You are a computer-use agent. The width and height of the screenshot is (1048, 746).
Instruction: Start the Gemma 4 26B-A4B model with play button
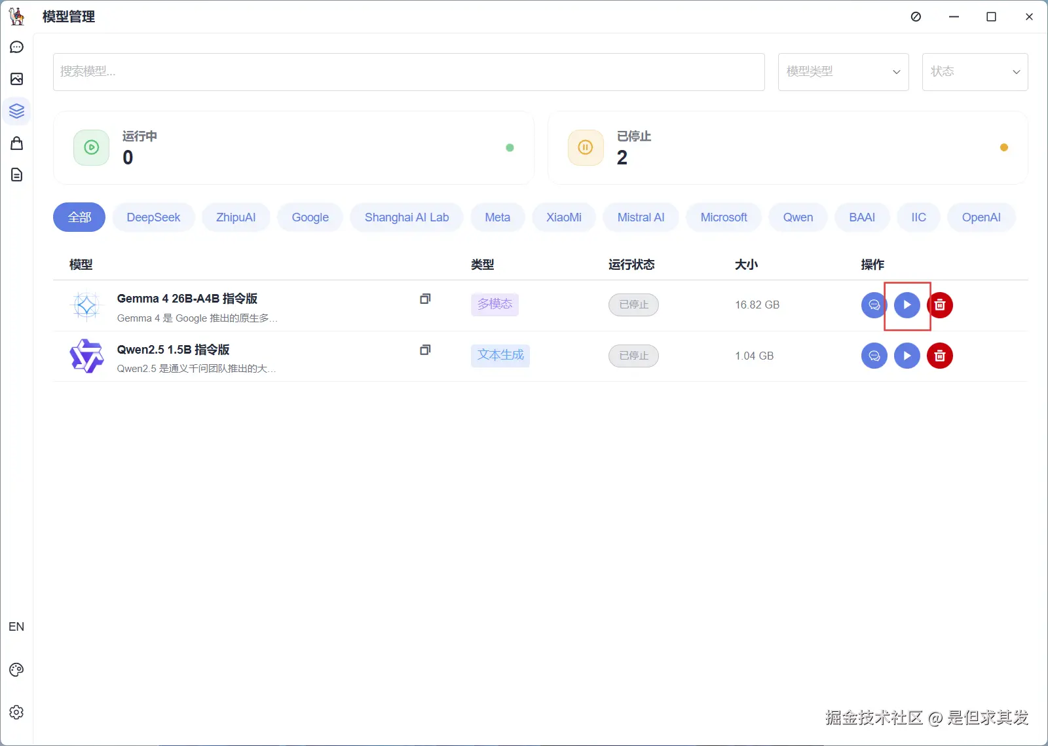pyautogui.click(x=907, y=305)
